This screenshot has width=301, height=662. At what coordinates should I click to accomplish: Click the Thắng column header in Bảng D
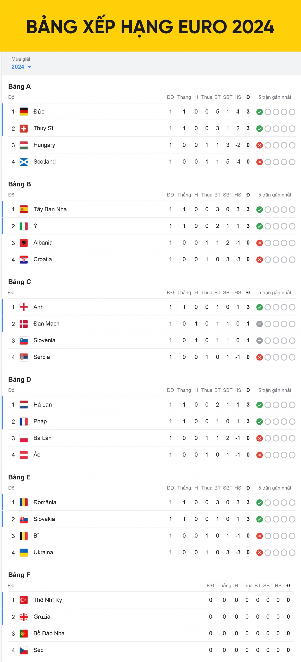[184, 390]
